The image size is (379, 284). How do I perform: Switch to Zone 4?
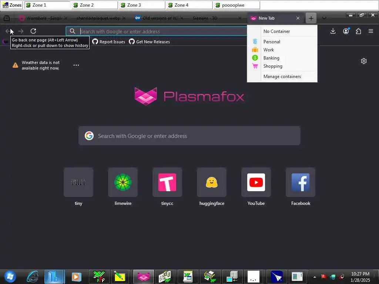189,5
